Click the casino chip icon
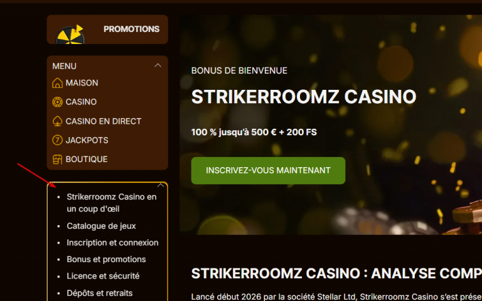 pos(58,102)
